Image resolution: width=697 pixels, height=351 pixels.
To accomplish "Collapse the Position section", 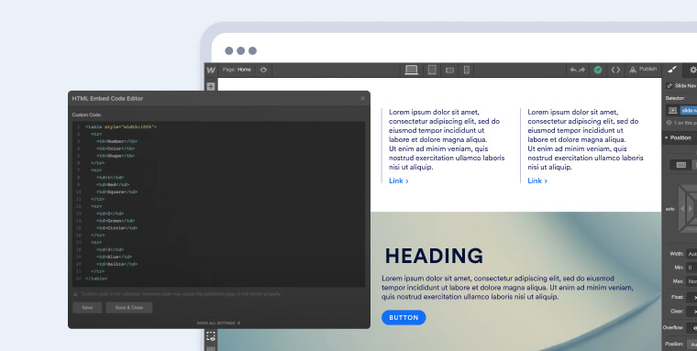I will point(678,137).
